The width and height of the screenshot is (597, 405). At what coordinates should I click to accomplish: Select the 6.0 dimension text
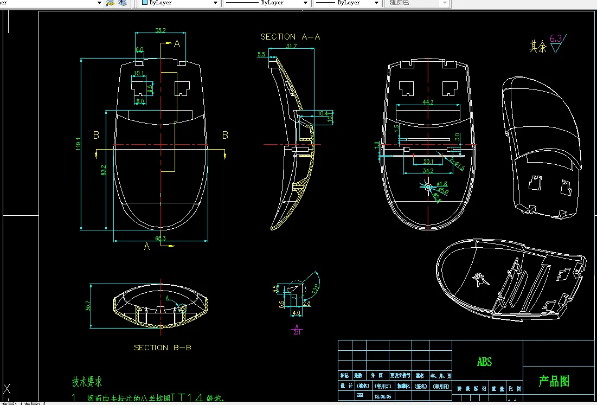pyautogui.click(x=139, y=49)
